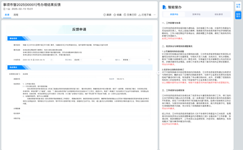Click the 打包下载 download icon
Image resolution: width=243 pixels, height=150 pixels.
pos(140,15)
